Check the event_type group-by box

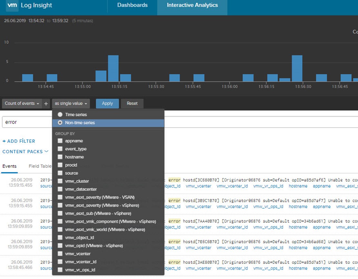(60, 149)
